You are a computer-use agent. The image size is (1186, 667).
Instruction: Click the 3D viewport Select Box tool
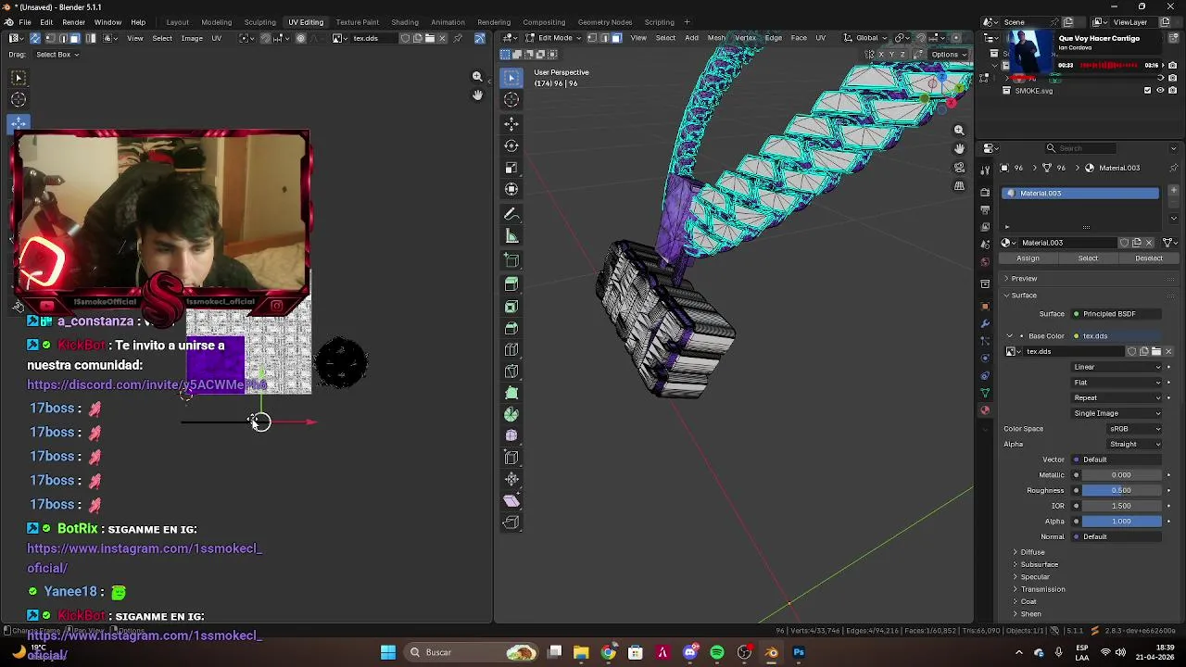point(511,79)
